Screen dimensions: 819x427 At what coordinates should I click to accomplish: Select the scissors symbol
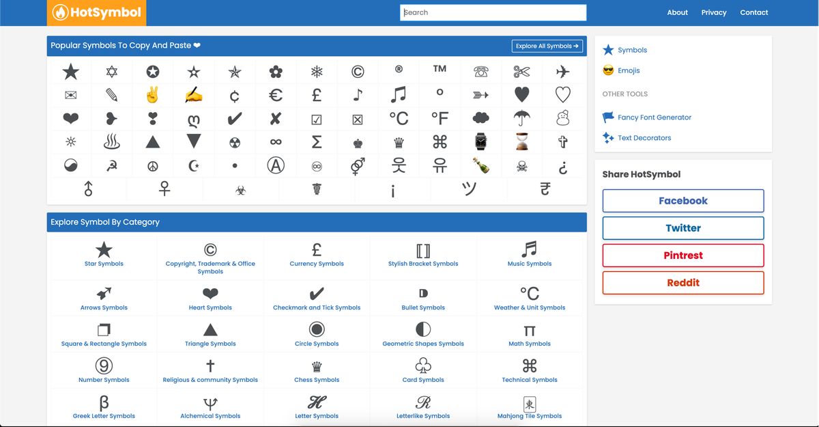point(521,70)
